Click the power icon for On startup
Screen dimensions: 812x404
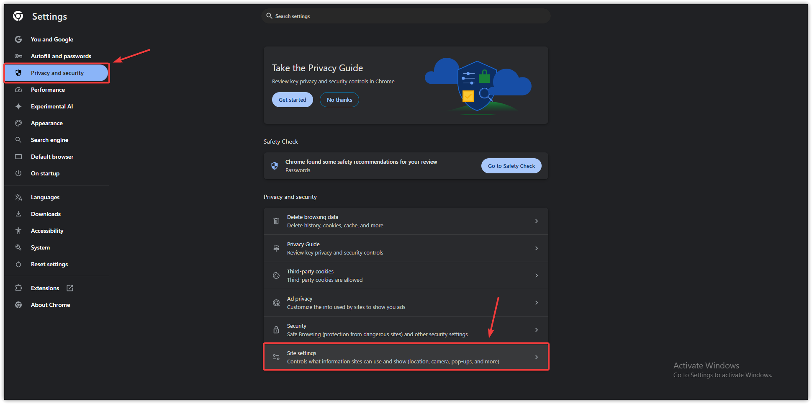click(18, 173)
